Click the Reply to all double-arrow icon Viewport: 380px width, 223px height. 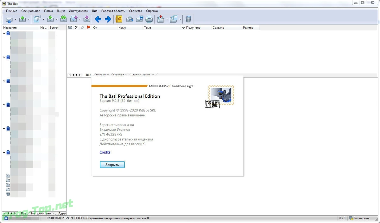63,19
